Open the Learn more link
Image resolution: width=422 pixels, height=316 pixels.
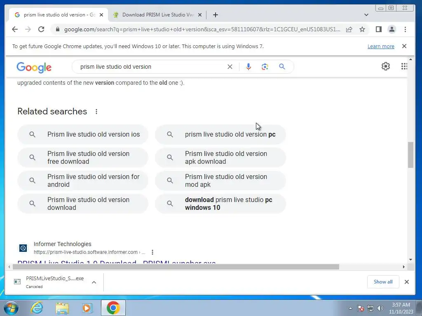(381, 46)
